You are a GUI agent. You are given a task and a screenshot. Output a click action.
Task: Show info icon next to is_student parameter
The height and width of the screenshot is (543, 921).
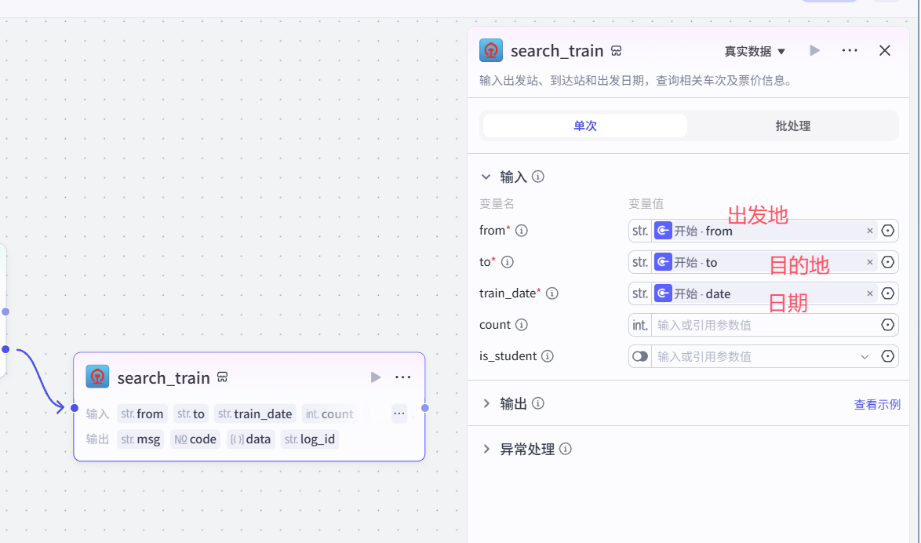pos(548,356)
